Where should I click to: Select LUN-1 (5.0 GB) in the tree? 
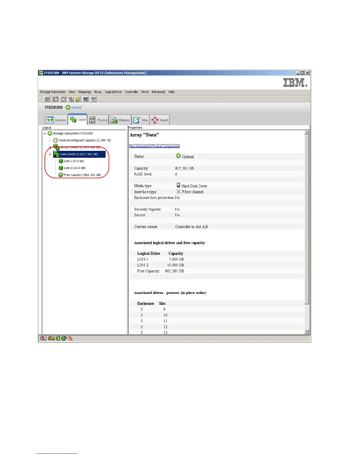pos(74,161)
